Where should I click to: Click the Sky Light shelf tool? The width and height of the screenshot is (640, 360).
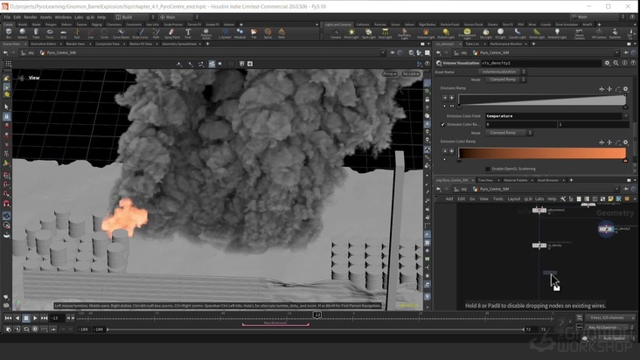pyautogui.click(x=484, y=32)
